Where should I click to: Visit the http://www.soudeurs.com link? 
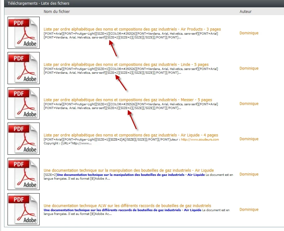point(200,140)
